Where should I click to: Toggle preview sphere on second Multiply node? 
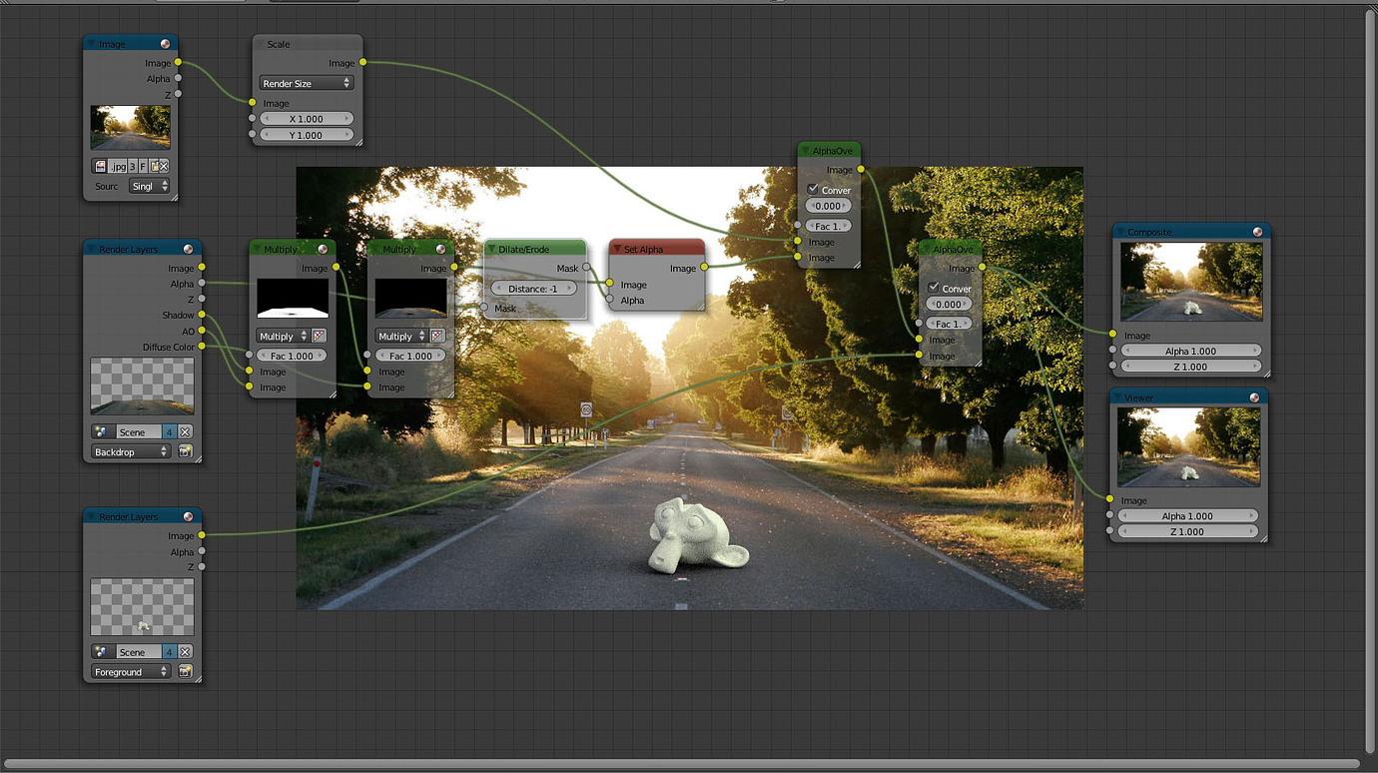click(440, 249)
